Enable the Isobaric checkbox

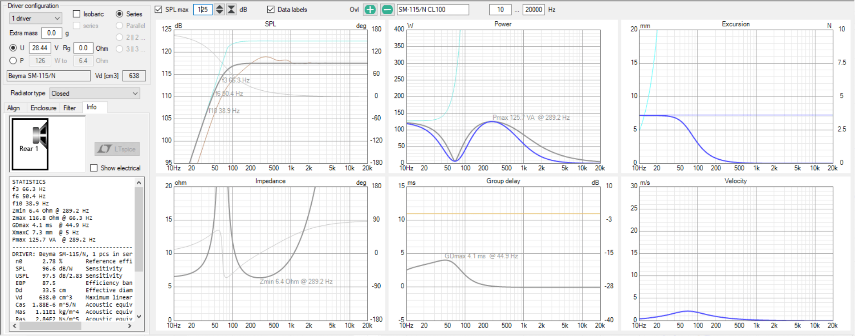click(77, 14)
